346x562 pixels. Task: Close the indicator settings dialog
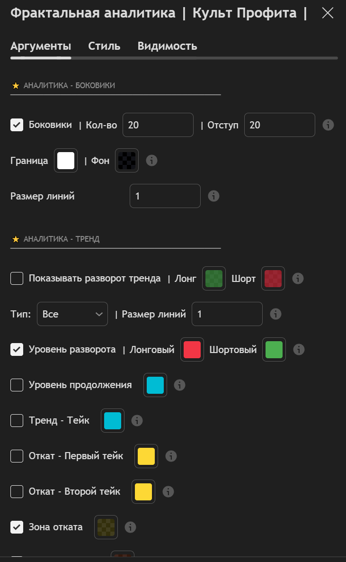[328, 13]
